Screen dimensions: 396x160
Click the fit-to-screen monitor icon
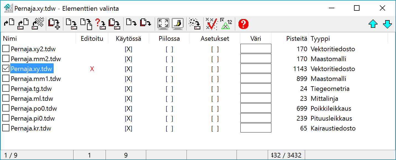pyautogui.click(x=163, y=24)
